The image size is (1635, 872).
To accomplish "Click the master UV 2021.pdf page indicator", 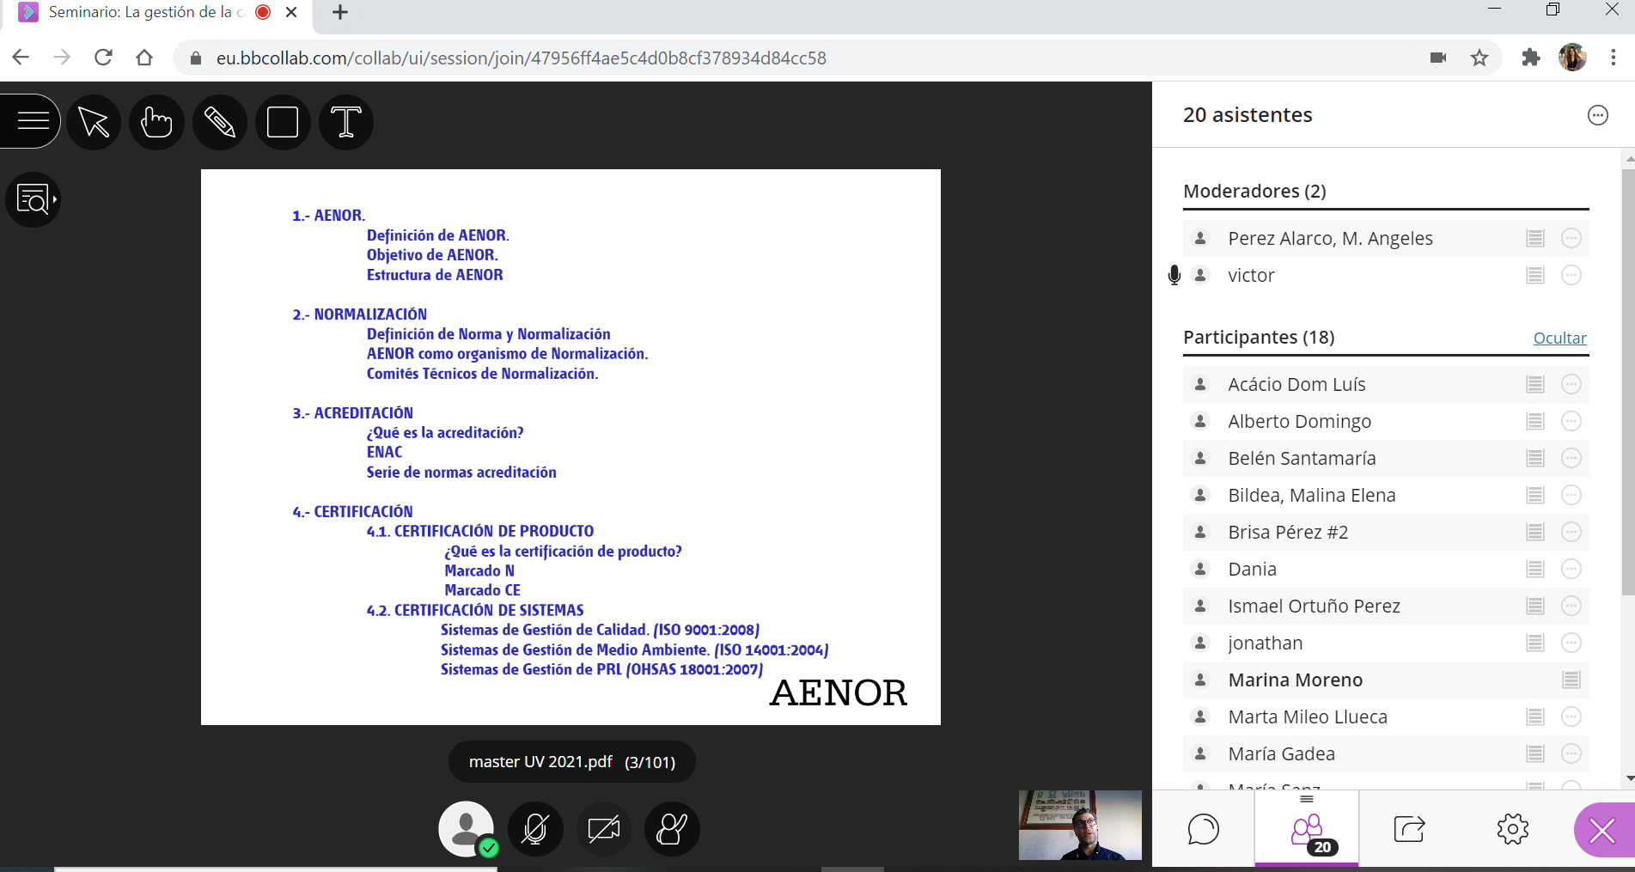I will tap(572, 762).
